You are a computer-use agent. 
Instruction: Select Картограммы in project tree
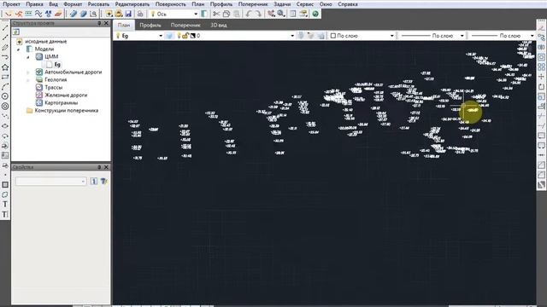point(61,102)
